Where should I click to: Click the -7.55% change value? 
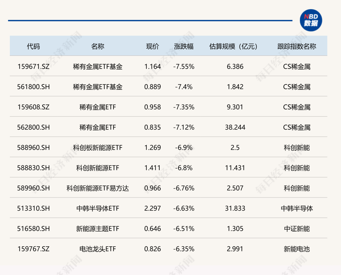pyautogui.click(x=183, y=66)
